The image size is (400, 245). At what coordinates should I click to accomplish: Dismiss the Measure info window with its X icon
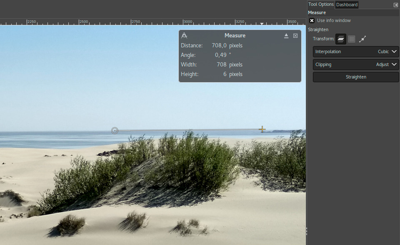pyautogui.click(x=295, y=36)
